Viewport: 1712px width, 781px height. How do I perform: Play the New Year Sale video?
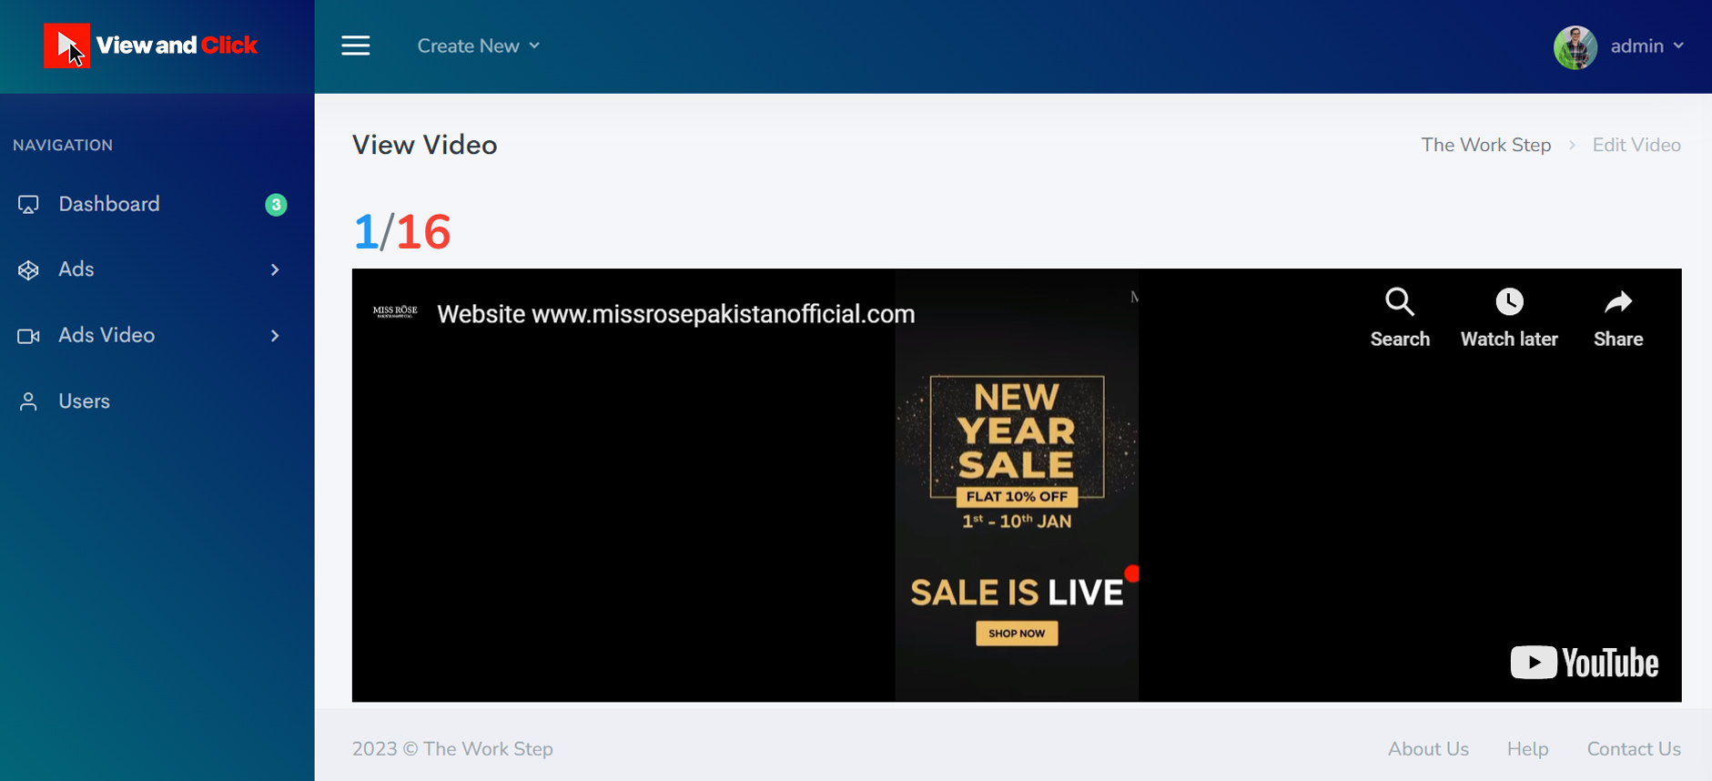point(1017,485)
